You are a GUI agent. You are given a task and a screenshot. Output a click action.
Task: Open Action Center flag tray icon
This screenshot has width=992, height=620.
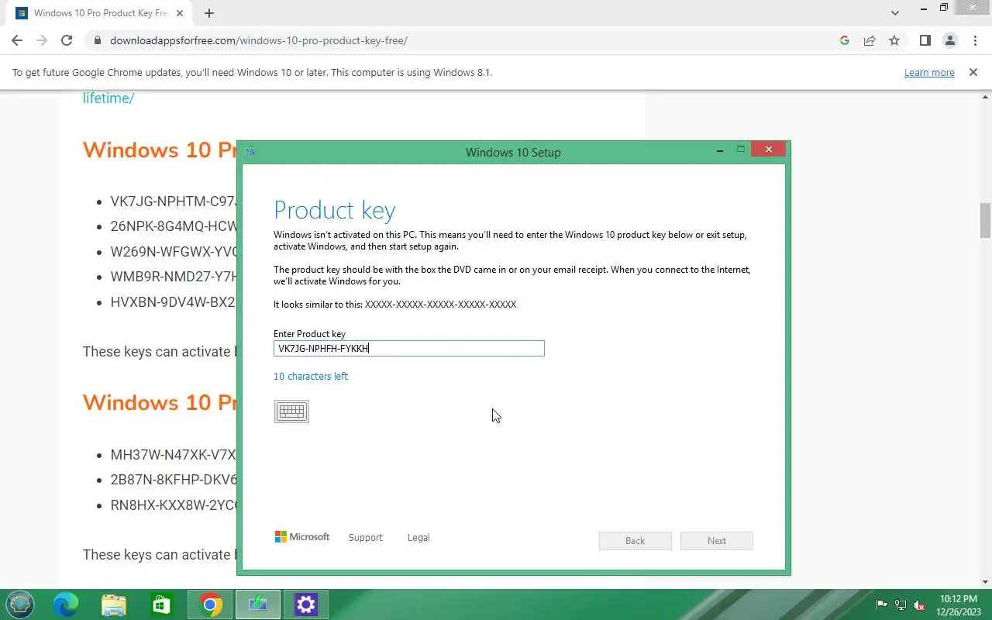tap(881, 605)
